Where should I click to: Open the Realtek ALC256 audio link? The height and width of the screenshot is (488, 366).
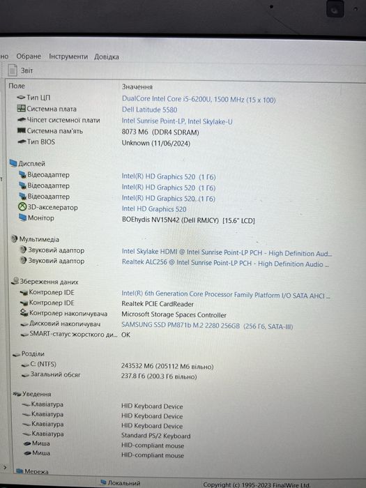pos(225,263)
